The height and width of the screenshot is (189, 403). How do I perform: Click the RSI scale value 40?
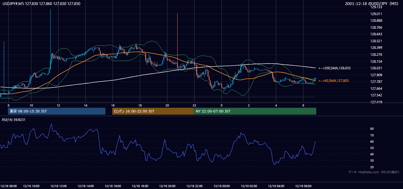tap(372, 154)
